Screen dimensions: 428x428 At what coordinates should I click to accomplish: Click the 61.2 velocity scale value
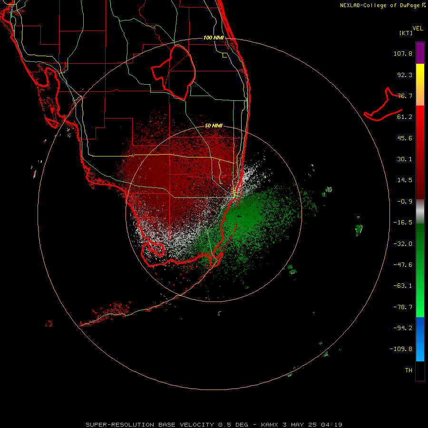tap(405, 117)
